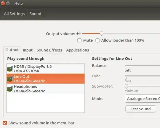Click the sound card icon for Headphones

10,89
